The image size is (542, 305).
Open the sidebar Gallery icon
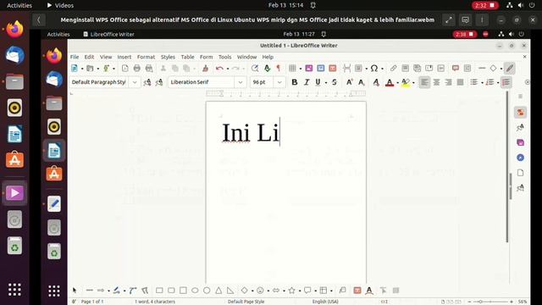(x=520, y=142)
